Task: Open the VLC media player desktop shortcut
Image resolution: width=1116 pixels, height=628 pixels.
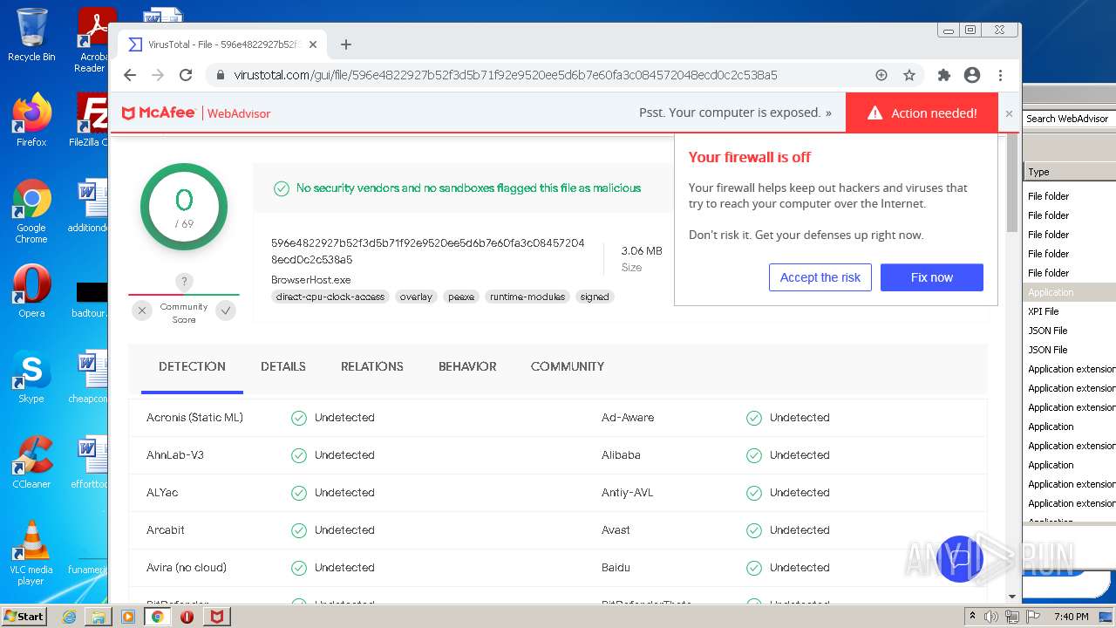Action: [31, 553]
